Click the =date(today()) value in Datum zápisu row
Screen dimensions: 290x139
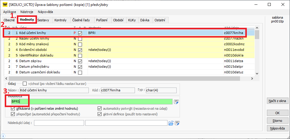pos(99,61)
